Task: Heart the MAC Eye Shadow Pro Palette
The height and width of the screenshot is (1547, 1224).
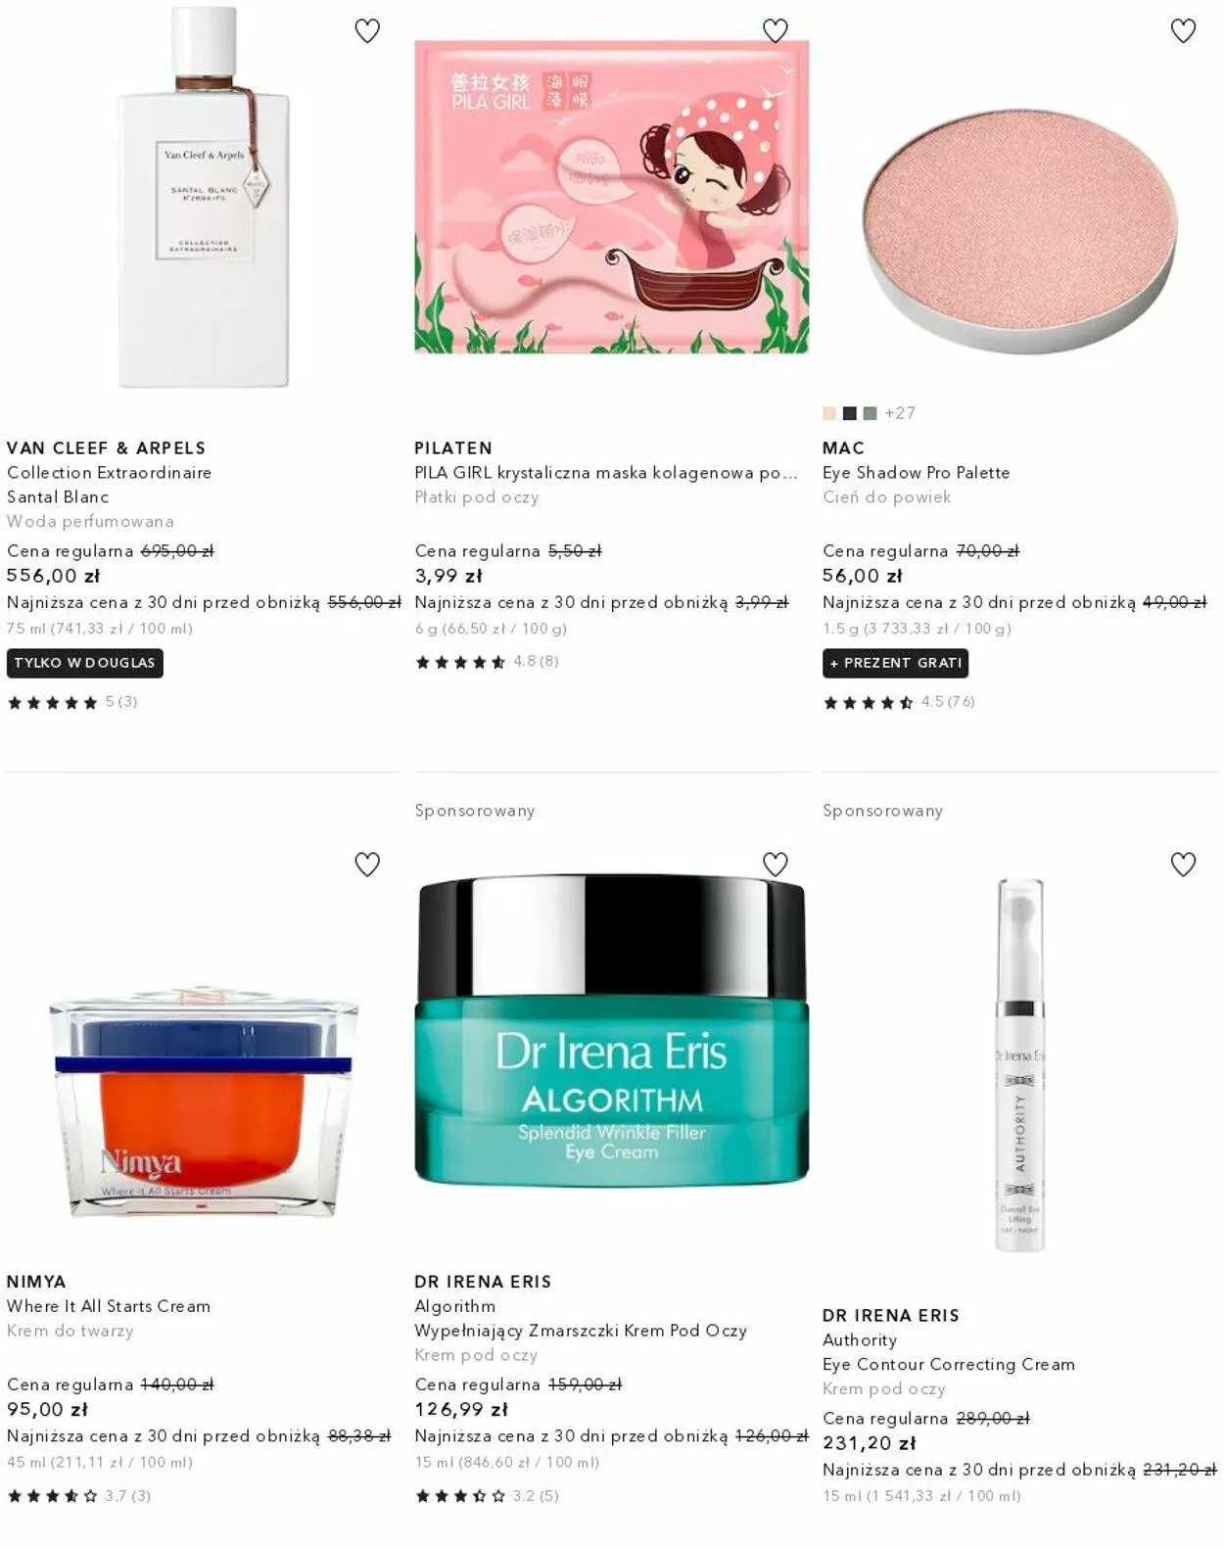Action: click(1184, 31)
